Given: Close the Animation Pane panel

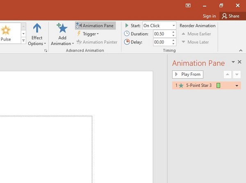Looking at the screenshot, I should [x=240, y=62].
